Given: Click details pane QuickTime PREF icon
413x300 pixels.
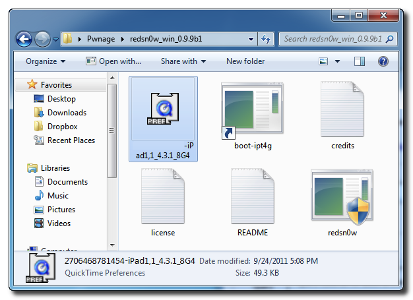Looking at the screenshot, I should tap(41, 268).
